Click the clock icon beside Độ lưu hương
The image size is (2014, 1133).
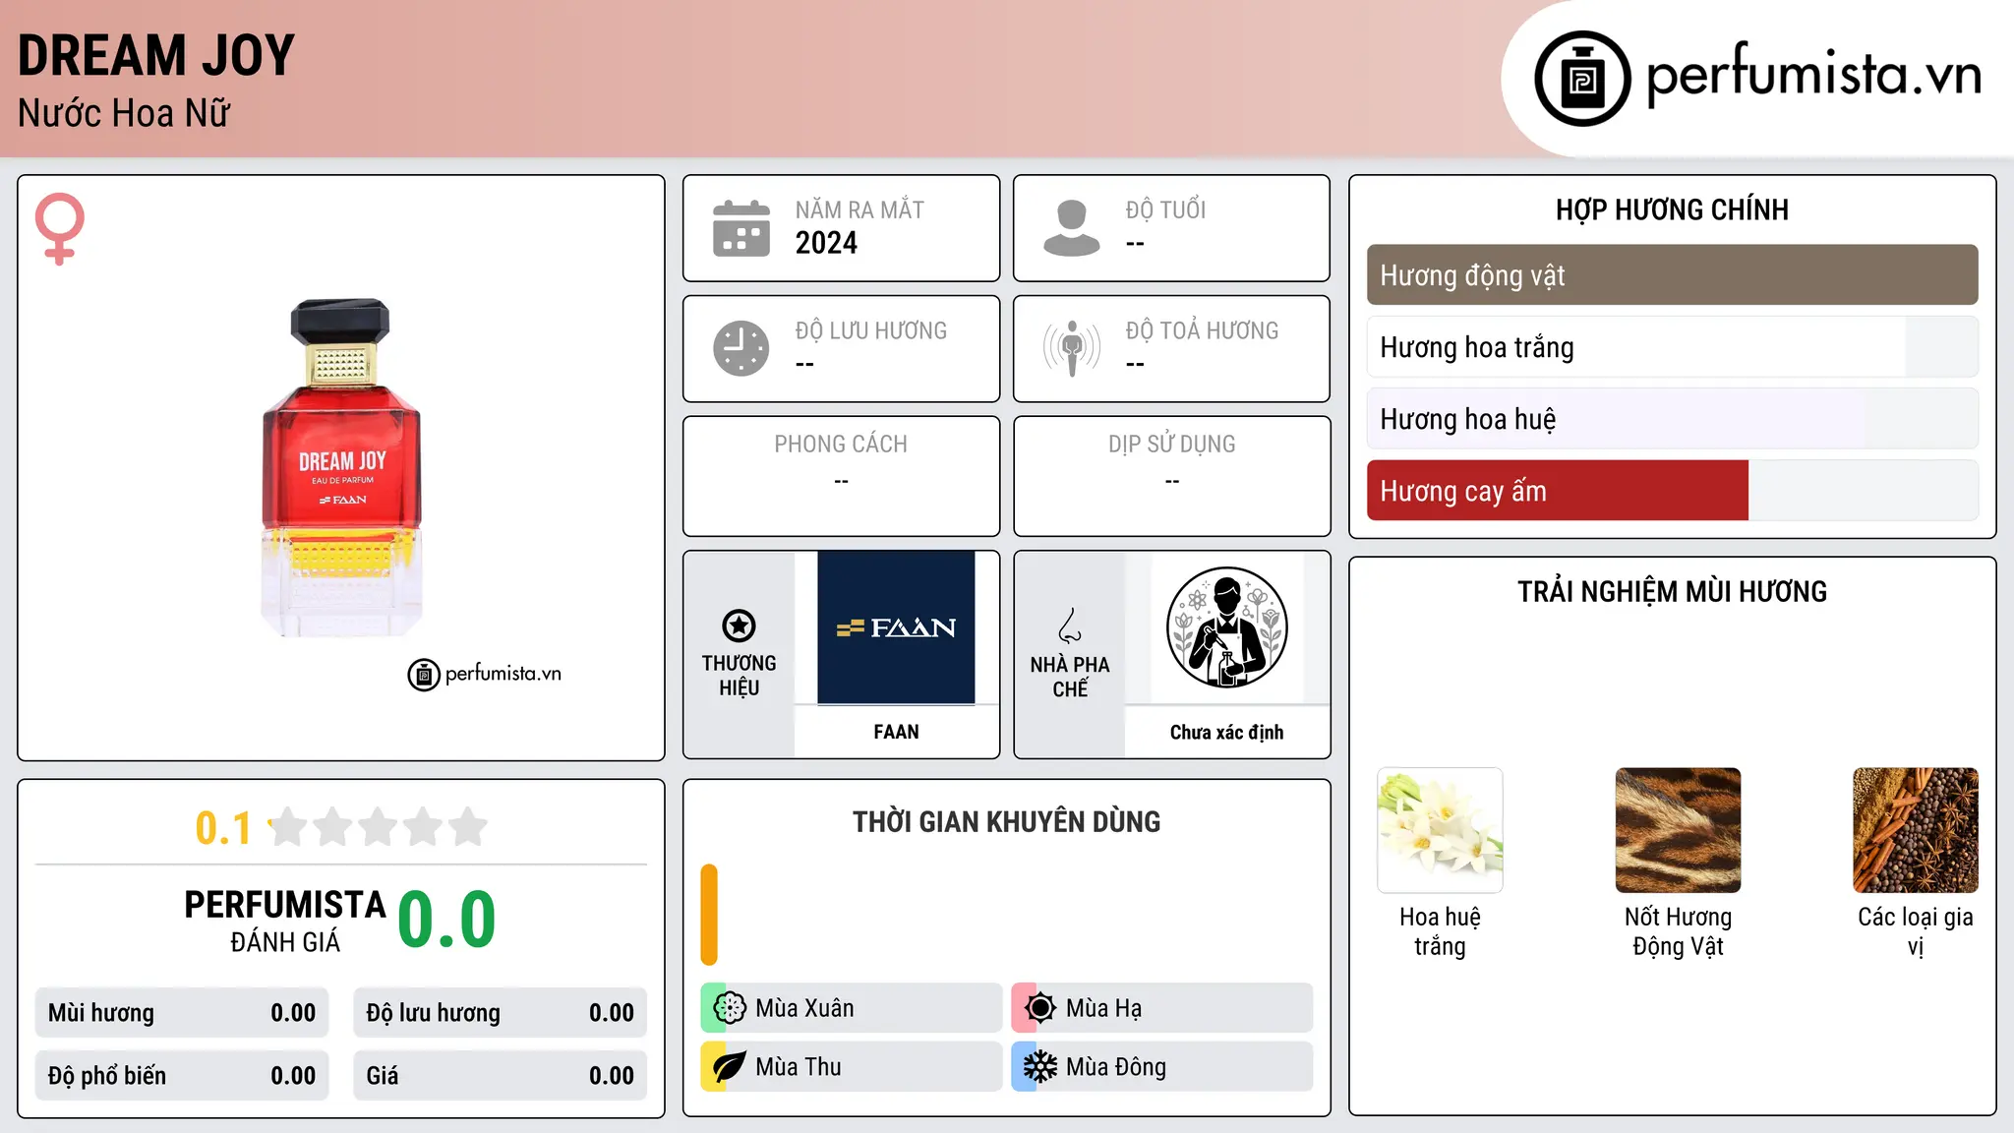pos(741,348)
